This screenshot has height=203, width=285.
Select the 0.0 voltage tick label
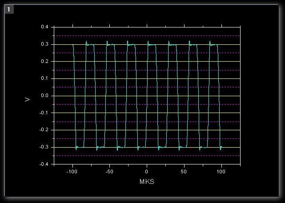click(44, 96)
